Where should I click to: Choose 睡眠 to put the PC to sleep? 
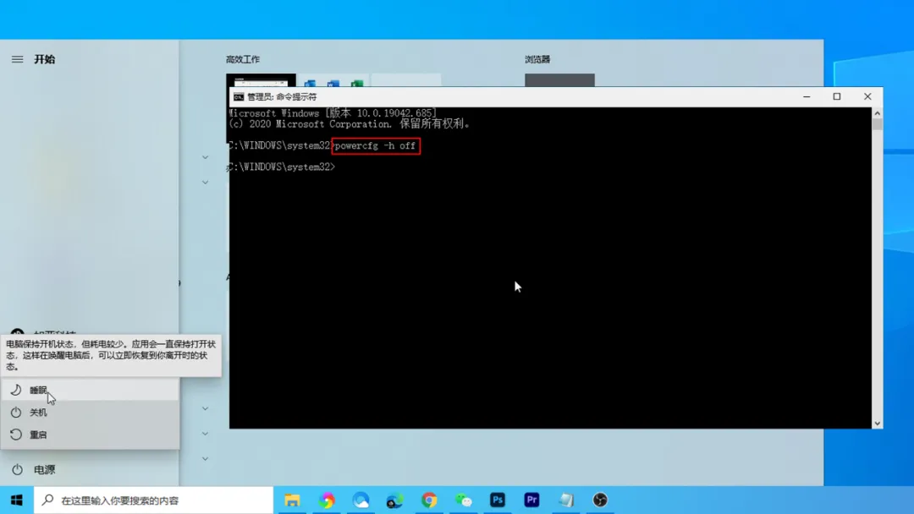coord(39,391)
